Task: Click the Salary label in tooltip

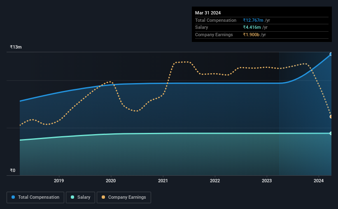Action: [202, 28]
